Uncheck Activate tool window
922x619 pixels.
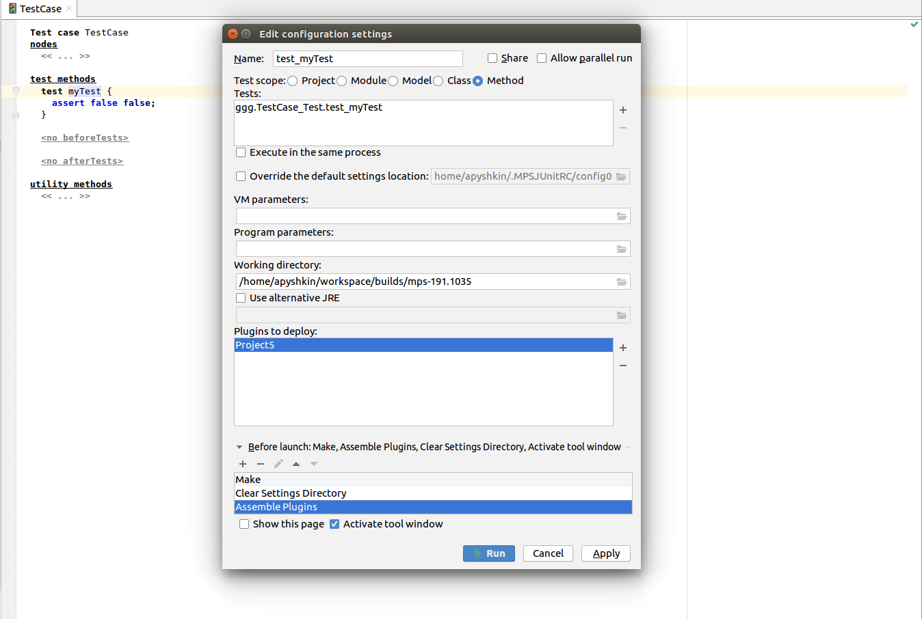[334, 524]
